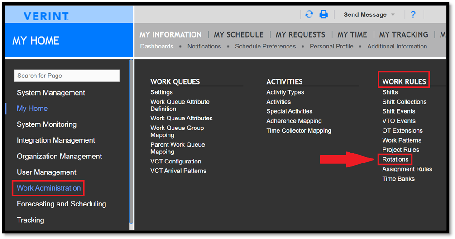Open User Management in the sidebar
The height and width of the screenshot is (239, 455).
click(x=47, y=172)
